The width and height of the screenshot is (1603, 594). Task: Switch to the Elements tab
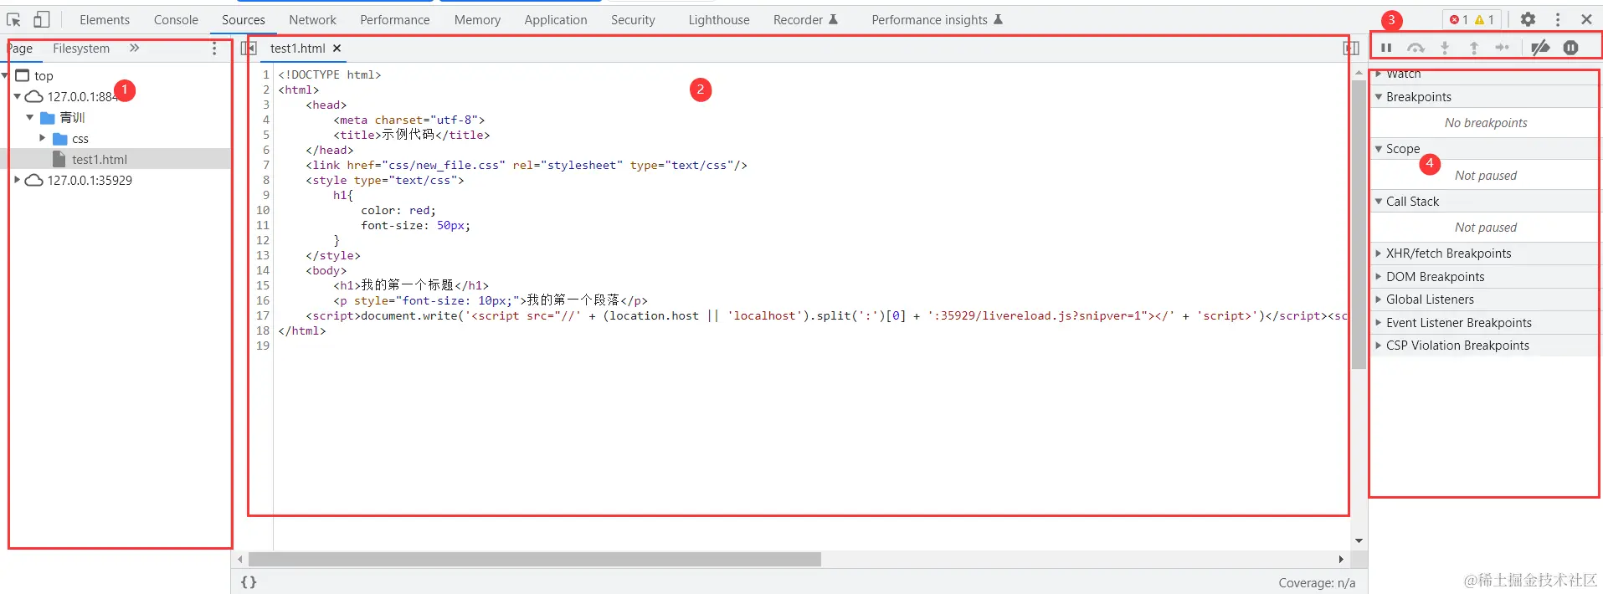click(x=105, y=20)
